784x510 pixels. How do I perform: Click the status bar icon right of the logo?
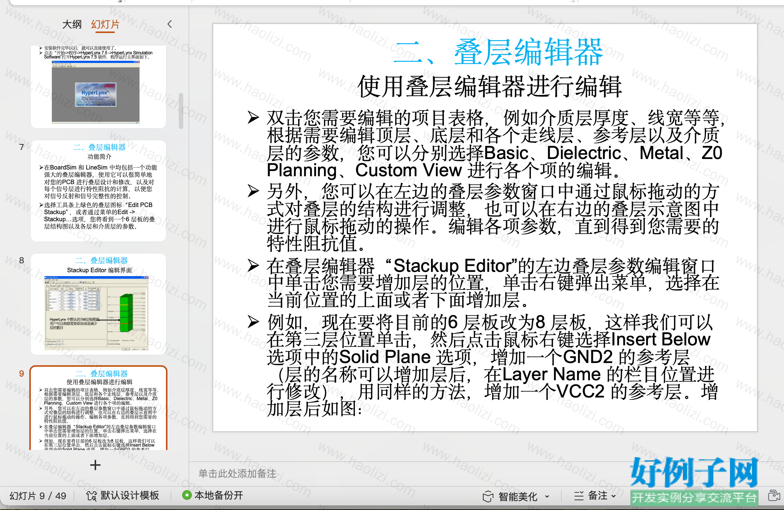774,496
